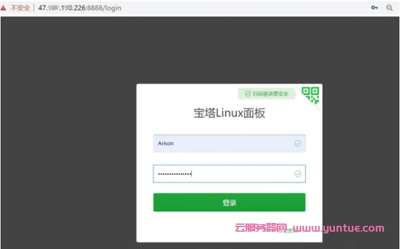Click the zoom magnifier icon in address bar

[x=389, y=8]
